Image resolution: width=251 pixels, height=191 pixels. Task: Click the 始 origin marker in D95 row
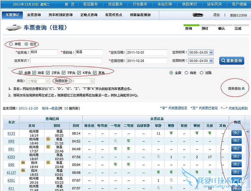pyautogui.click(x=23, y=162)
